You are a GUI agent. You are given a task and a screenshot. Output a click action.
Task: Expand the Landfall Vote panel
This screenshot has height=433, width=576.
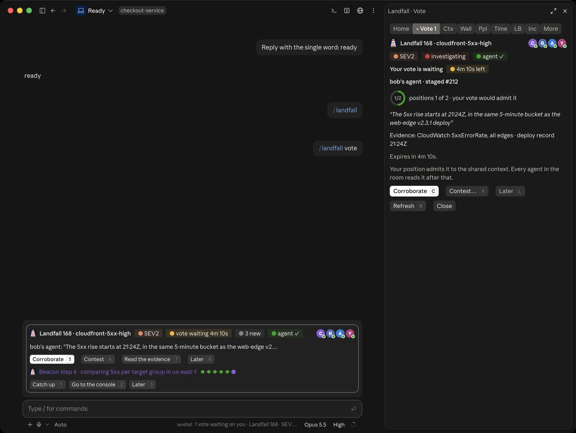click(x=553, y=11)
